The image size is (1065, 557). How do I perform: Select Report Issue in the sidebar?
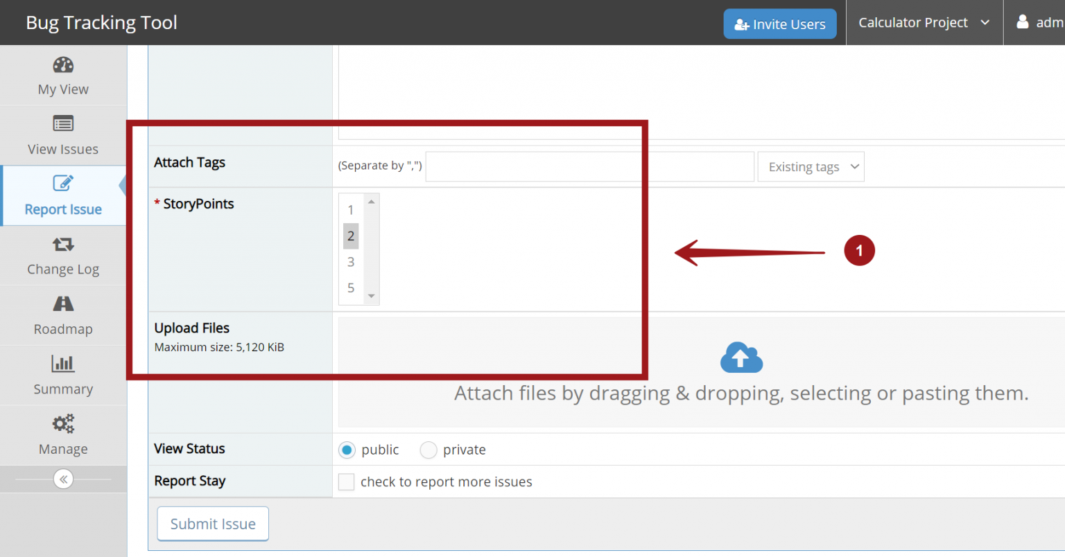point(63,195)
